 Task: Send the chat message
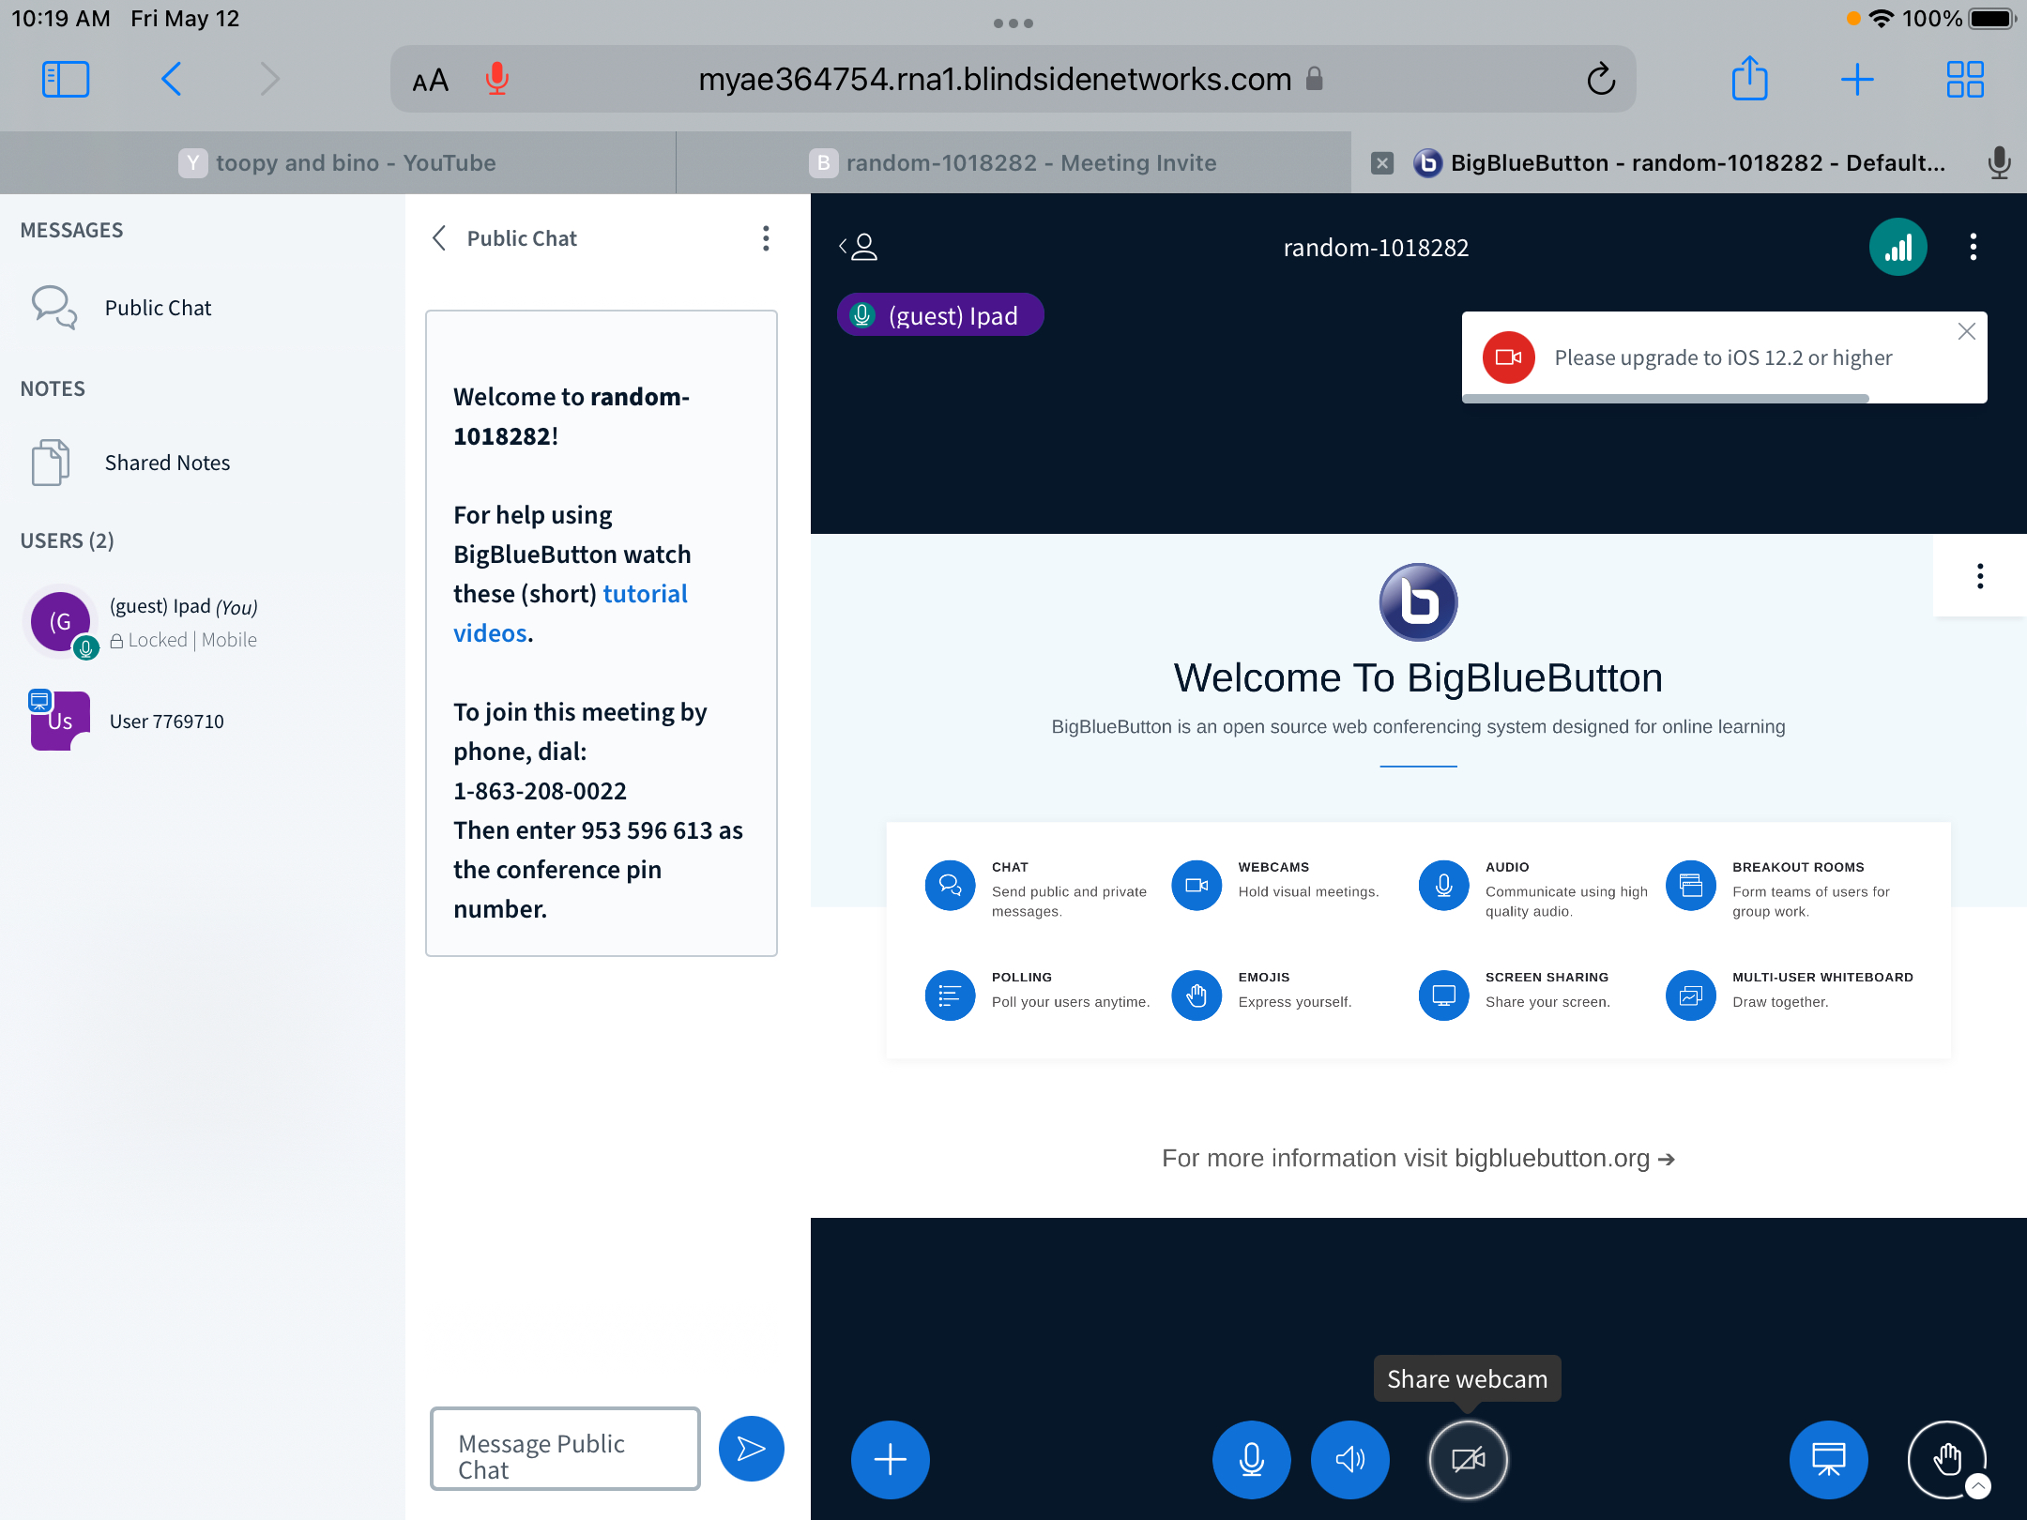coord(750,1448)
